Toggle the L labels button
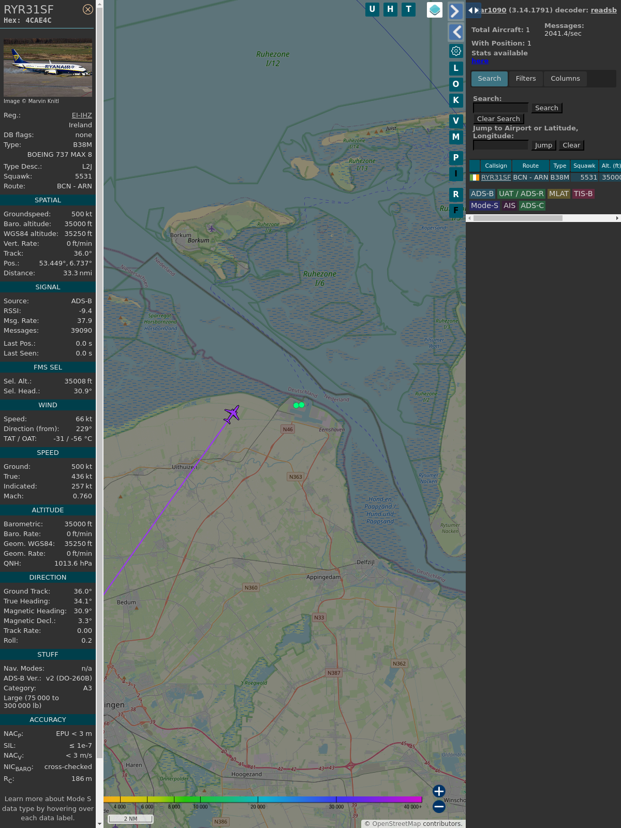This screenshot has width=621, height=828. [456, 68]
